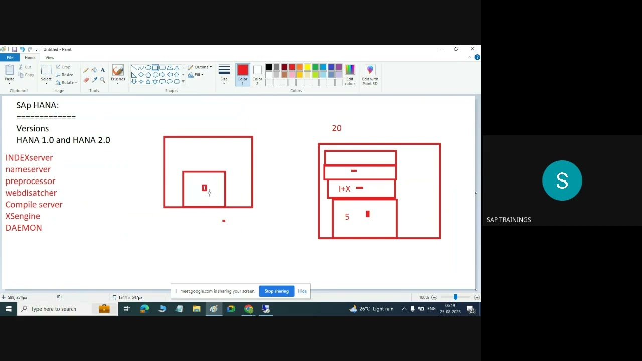Switch to the View tab
The image size is (642, 361).
point(50,57)
